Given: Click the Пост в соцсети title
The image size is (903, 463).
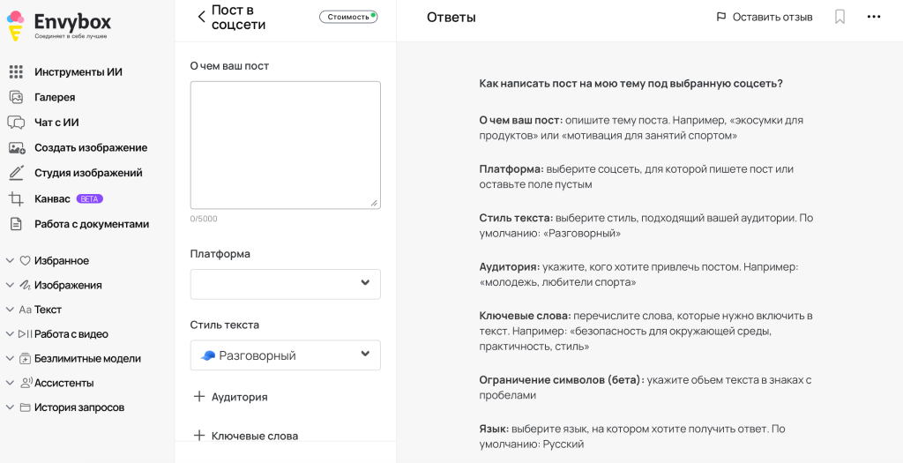Looking at the screenshot, I should pyautogui.click(x=238, y=18).
